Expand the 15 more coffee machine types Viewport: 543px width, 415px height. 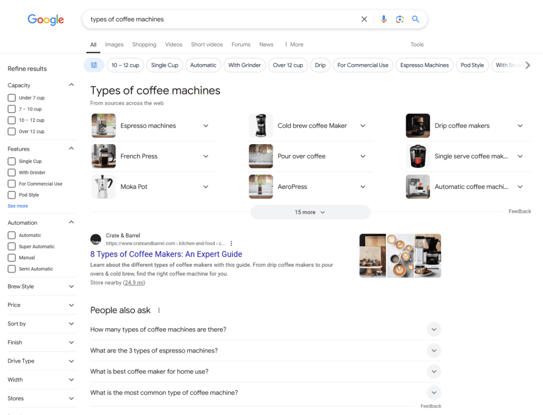(310, 211)
